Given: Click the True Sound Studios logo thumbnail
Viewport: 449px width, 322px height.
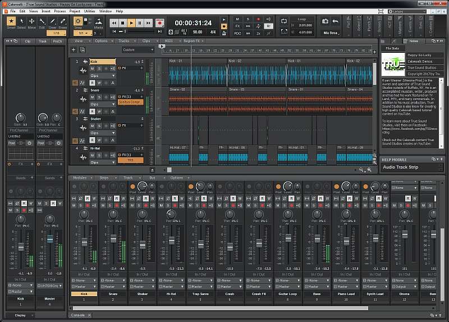Looking at the screenshot, I should click(393, 64).
